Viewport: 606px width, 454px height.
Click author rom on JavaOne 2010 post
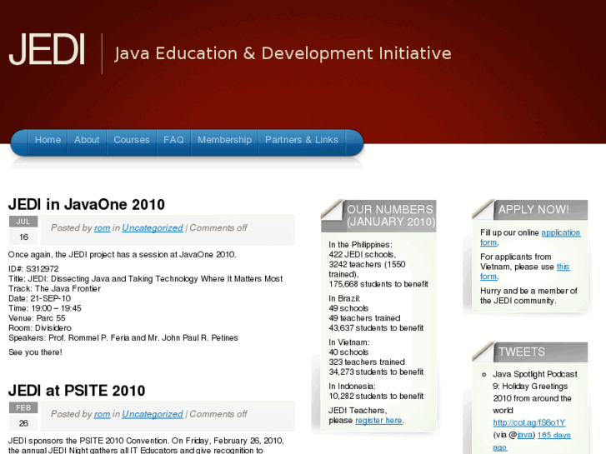[102, 228]
